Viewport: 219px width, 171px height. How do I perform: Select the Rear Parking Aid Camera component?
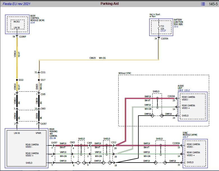click(x=26, y=148)
